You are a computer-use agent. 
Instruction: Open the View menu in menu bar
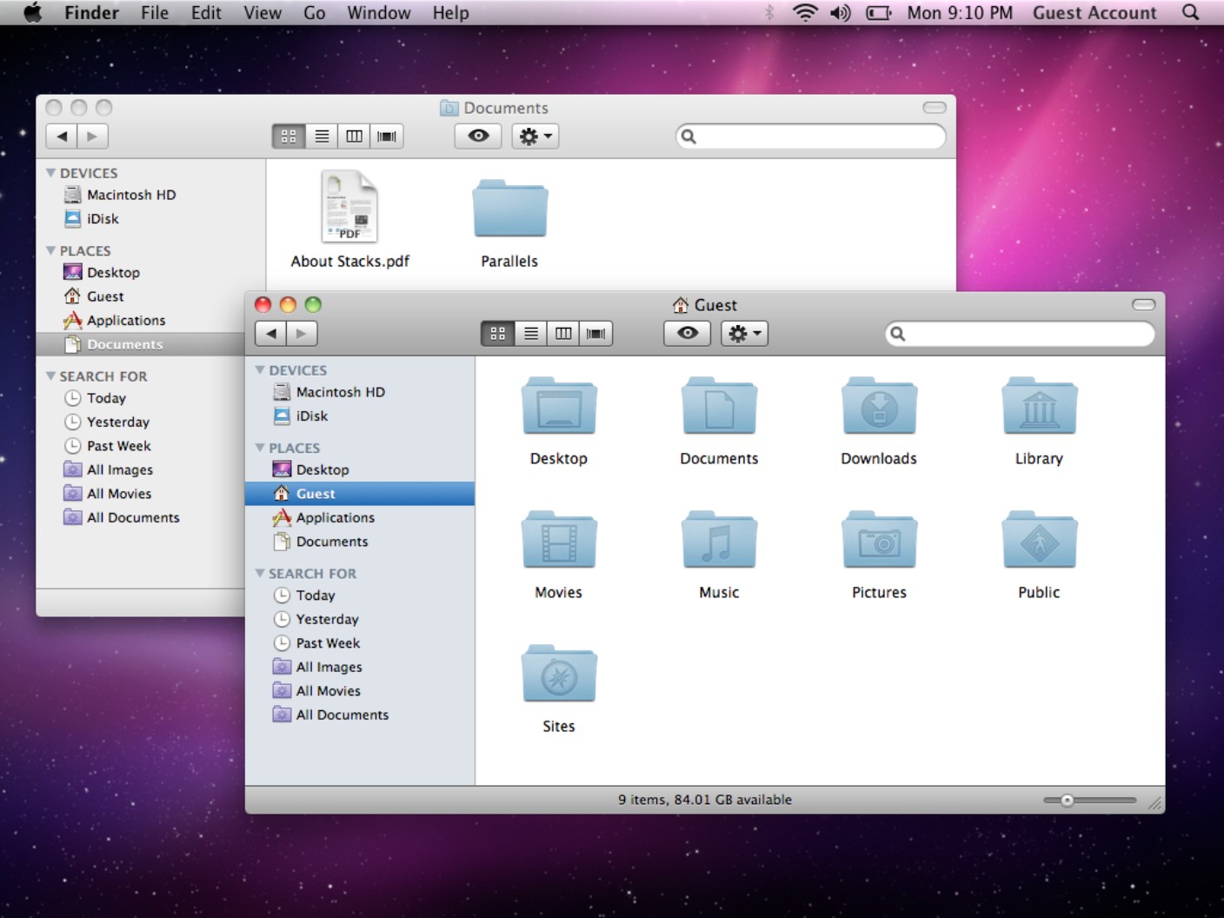(262, 13)
